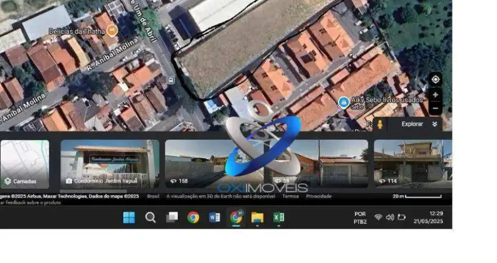The height and width of the screenshot is (263, 497).
Task: Open the volume control in the tray
Action: tap(389, 217)
